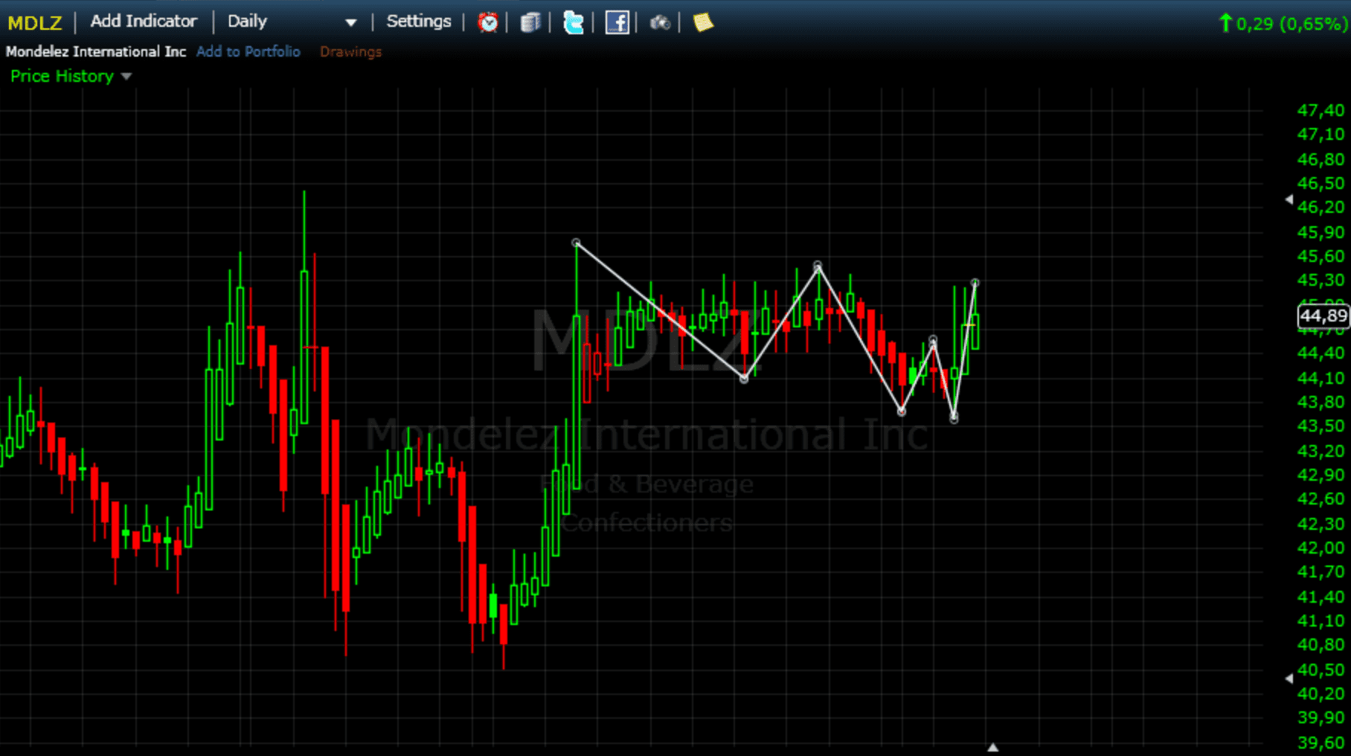
Task: Click the Mondelez International Inc company name
Action: (x=96, y=51)
